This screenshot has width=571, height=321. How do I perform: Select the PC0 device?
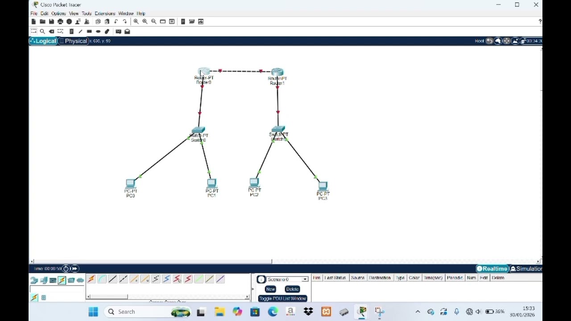130,183
